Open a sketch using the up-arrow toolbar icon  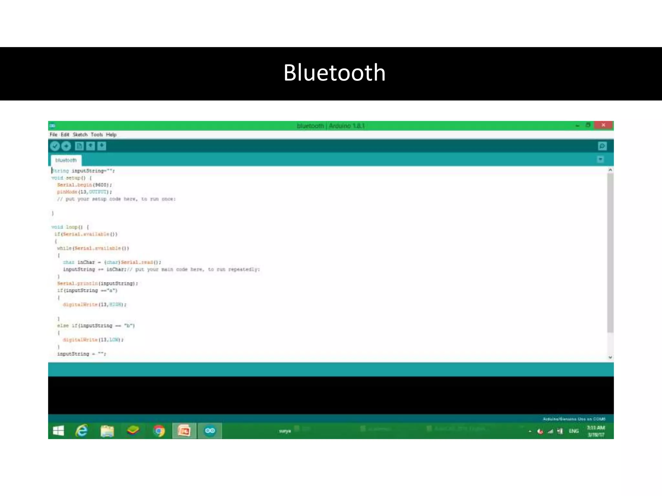coord(91,146)
